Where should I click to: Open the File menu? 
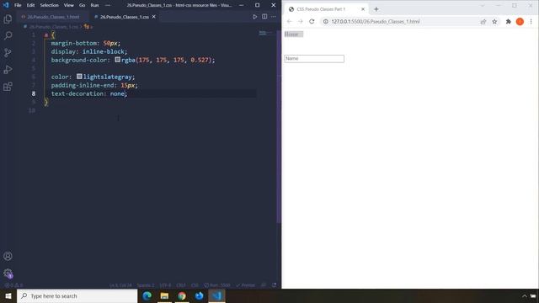click(18, 5)
